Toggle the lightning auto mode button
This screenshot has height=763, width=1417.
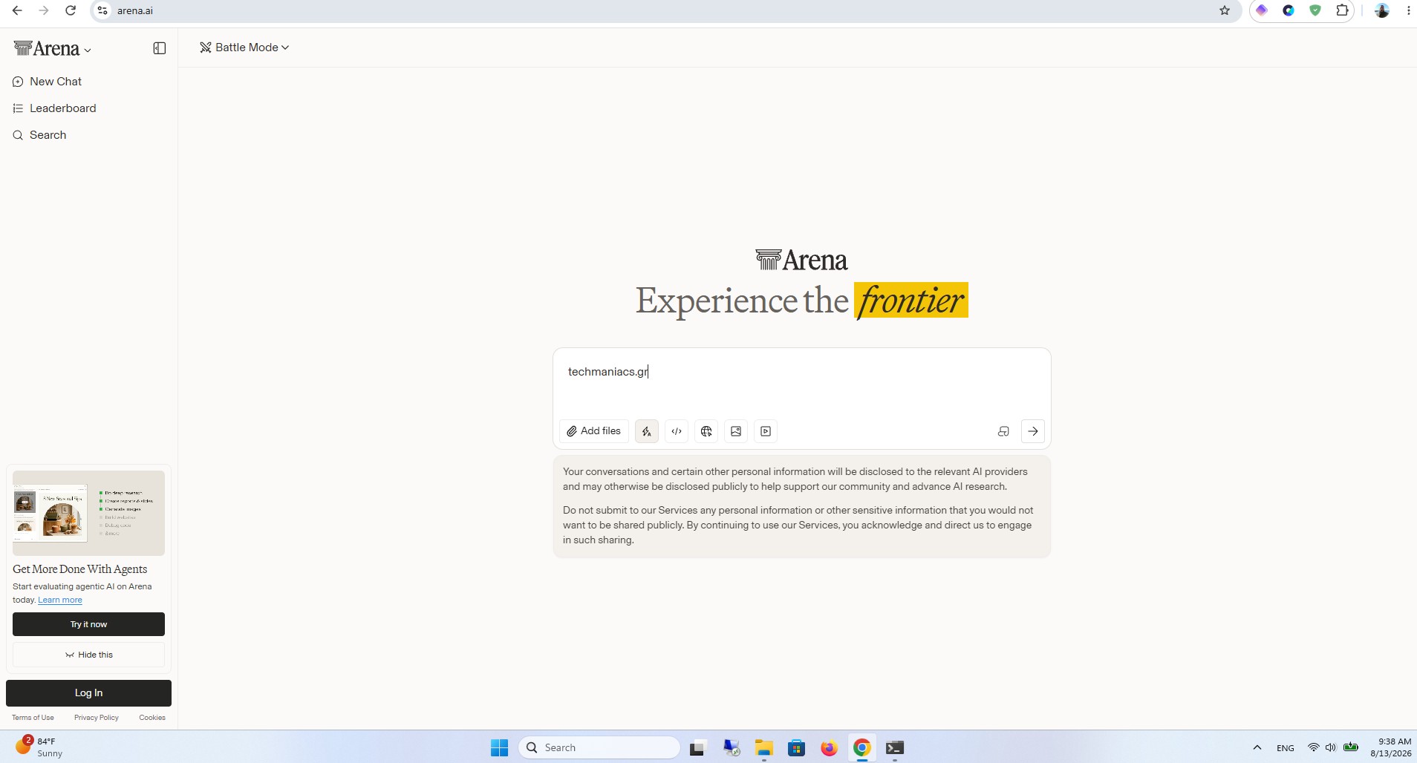[647, 431]
